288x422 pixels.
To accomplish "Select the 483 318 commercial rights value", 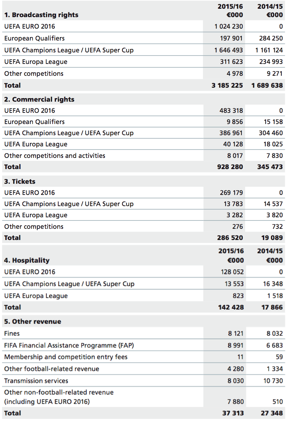I will point(230,110).
